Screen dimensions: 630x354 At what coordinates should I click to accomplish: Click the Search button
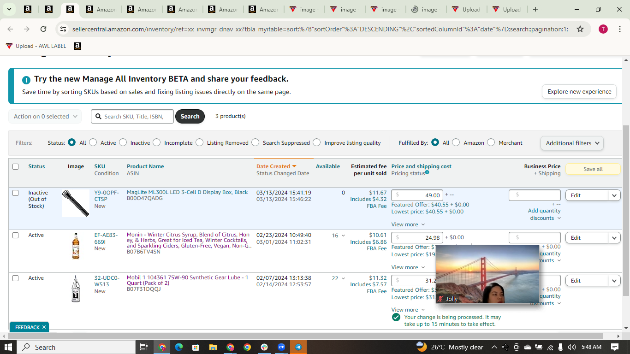(190, 117)
